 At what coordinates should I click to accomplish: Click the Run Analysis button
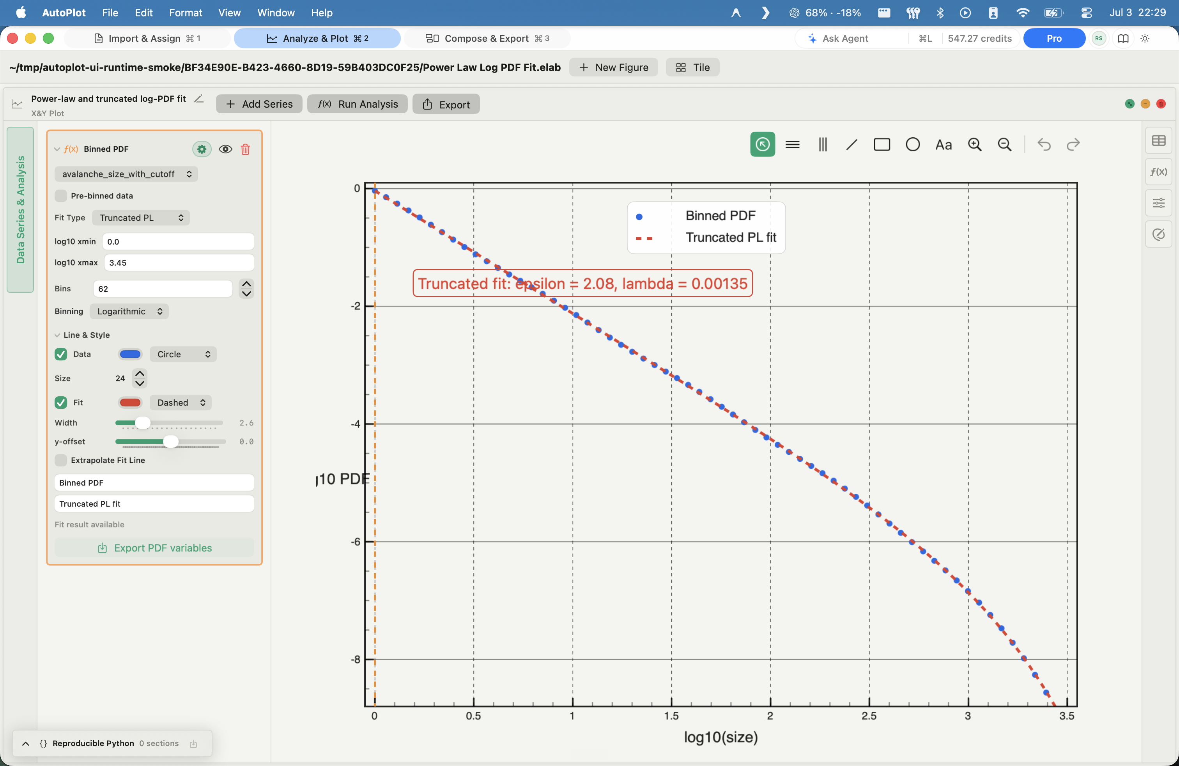coord(357,104)
